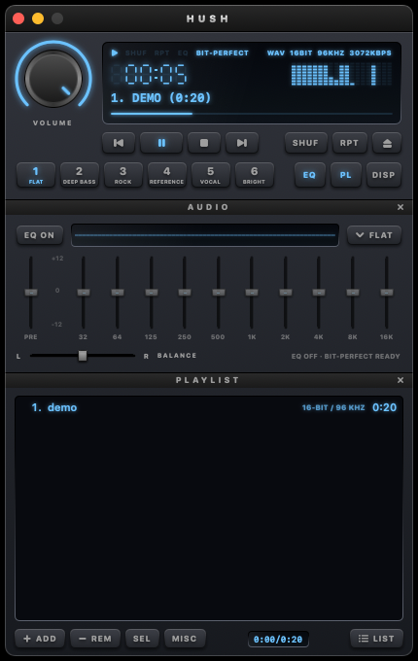The width and height of the screenshot is (418, 661).
Task: Click the 00:05 elapsed time display
Action: click(149, 75)
